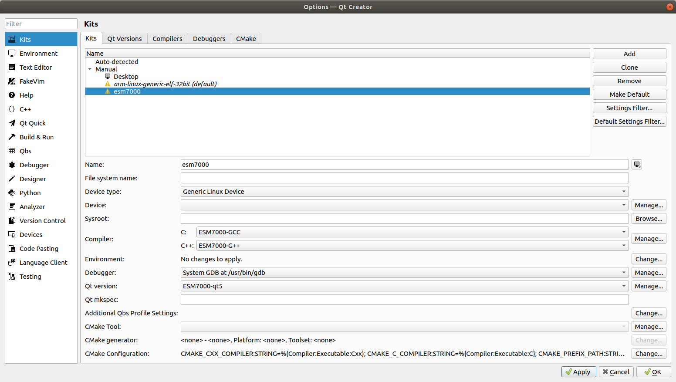676x382 pixels.
Task: Select the Analyzer category icon
Action: tap(12, 207)
